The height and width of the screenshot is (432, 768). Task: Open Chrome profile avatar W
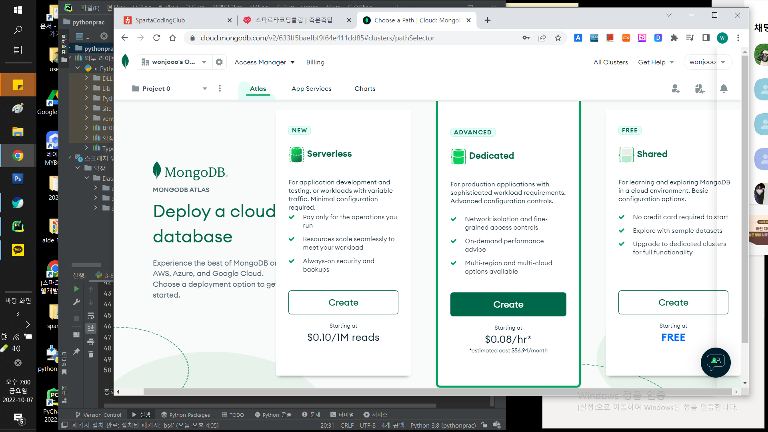[x=722, y=38]
